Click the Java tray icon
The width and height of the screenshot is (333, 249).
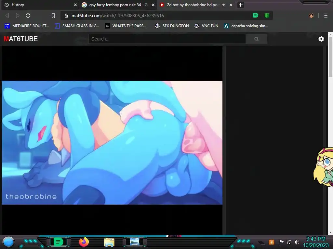click(x=272, y=242)
